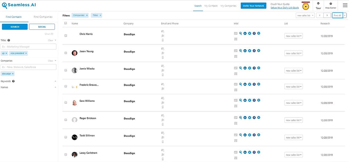Click the search-research icon for Chris Harris
Image resolution: width=349 pixels, height=162 pixels.
(241, 33)
